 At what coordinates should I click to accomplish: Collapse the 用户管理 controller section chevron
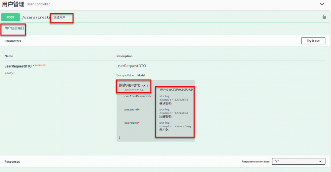click(x=322, y=4)
